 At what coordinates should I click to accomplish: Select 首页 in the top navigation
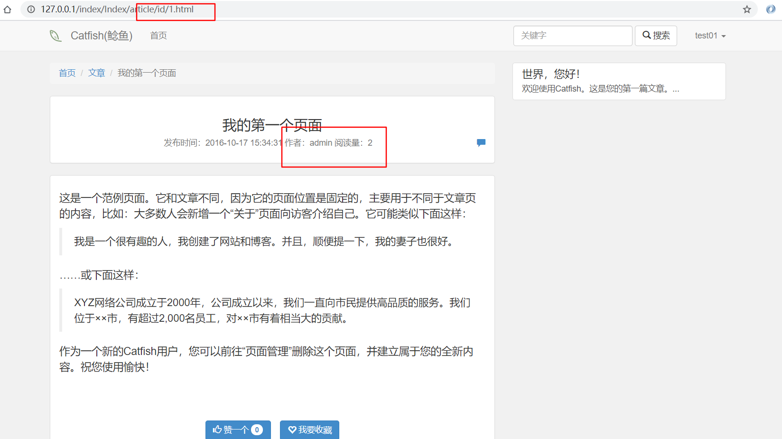pyautogui.click(x=158, y=35)
